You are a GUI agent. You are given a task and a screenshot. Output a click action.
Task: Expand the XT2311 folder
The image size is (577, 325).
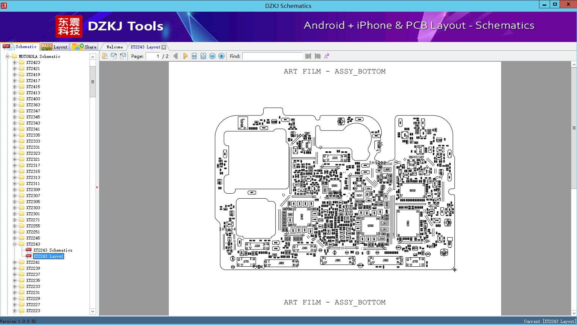[14, 183]
